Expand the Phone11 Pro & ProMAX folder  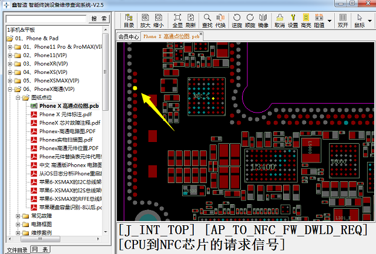(x=10, y=47)
